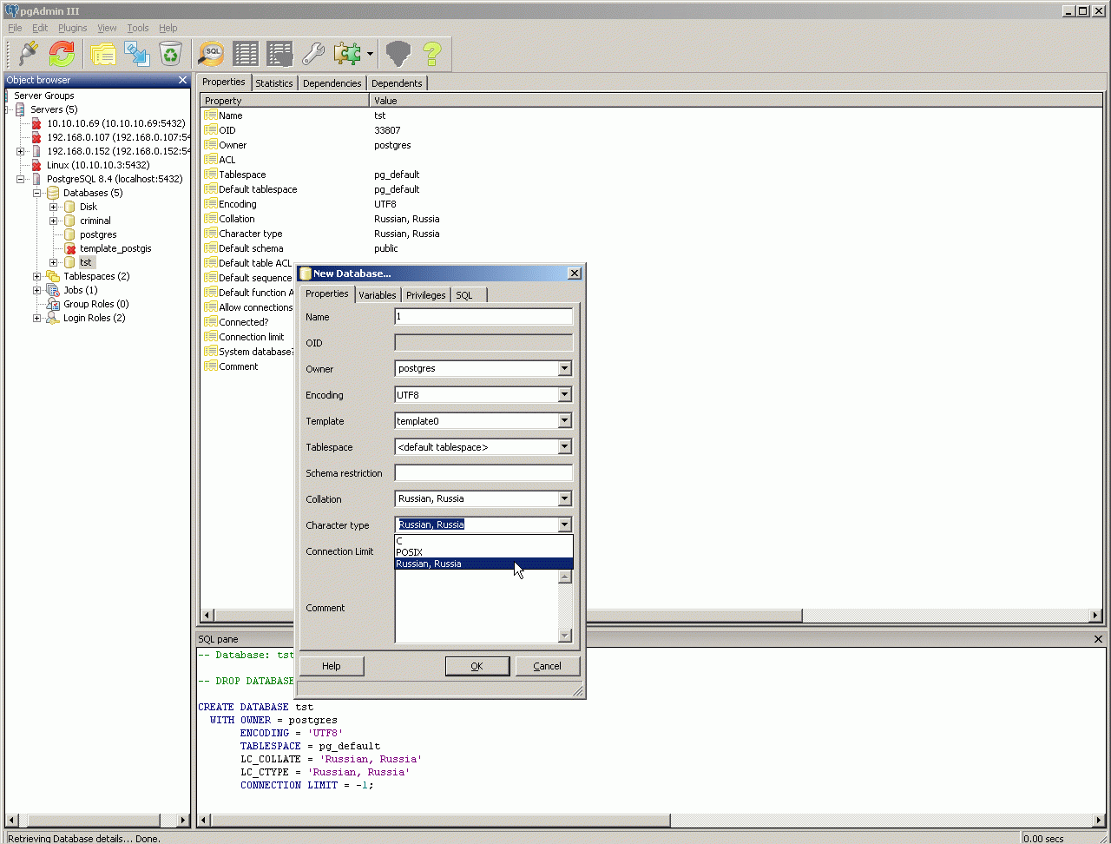1111x844 pixels.
Task: Select POSIX in the Character type list
Action: click(483, 552)
